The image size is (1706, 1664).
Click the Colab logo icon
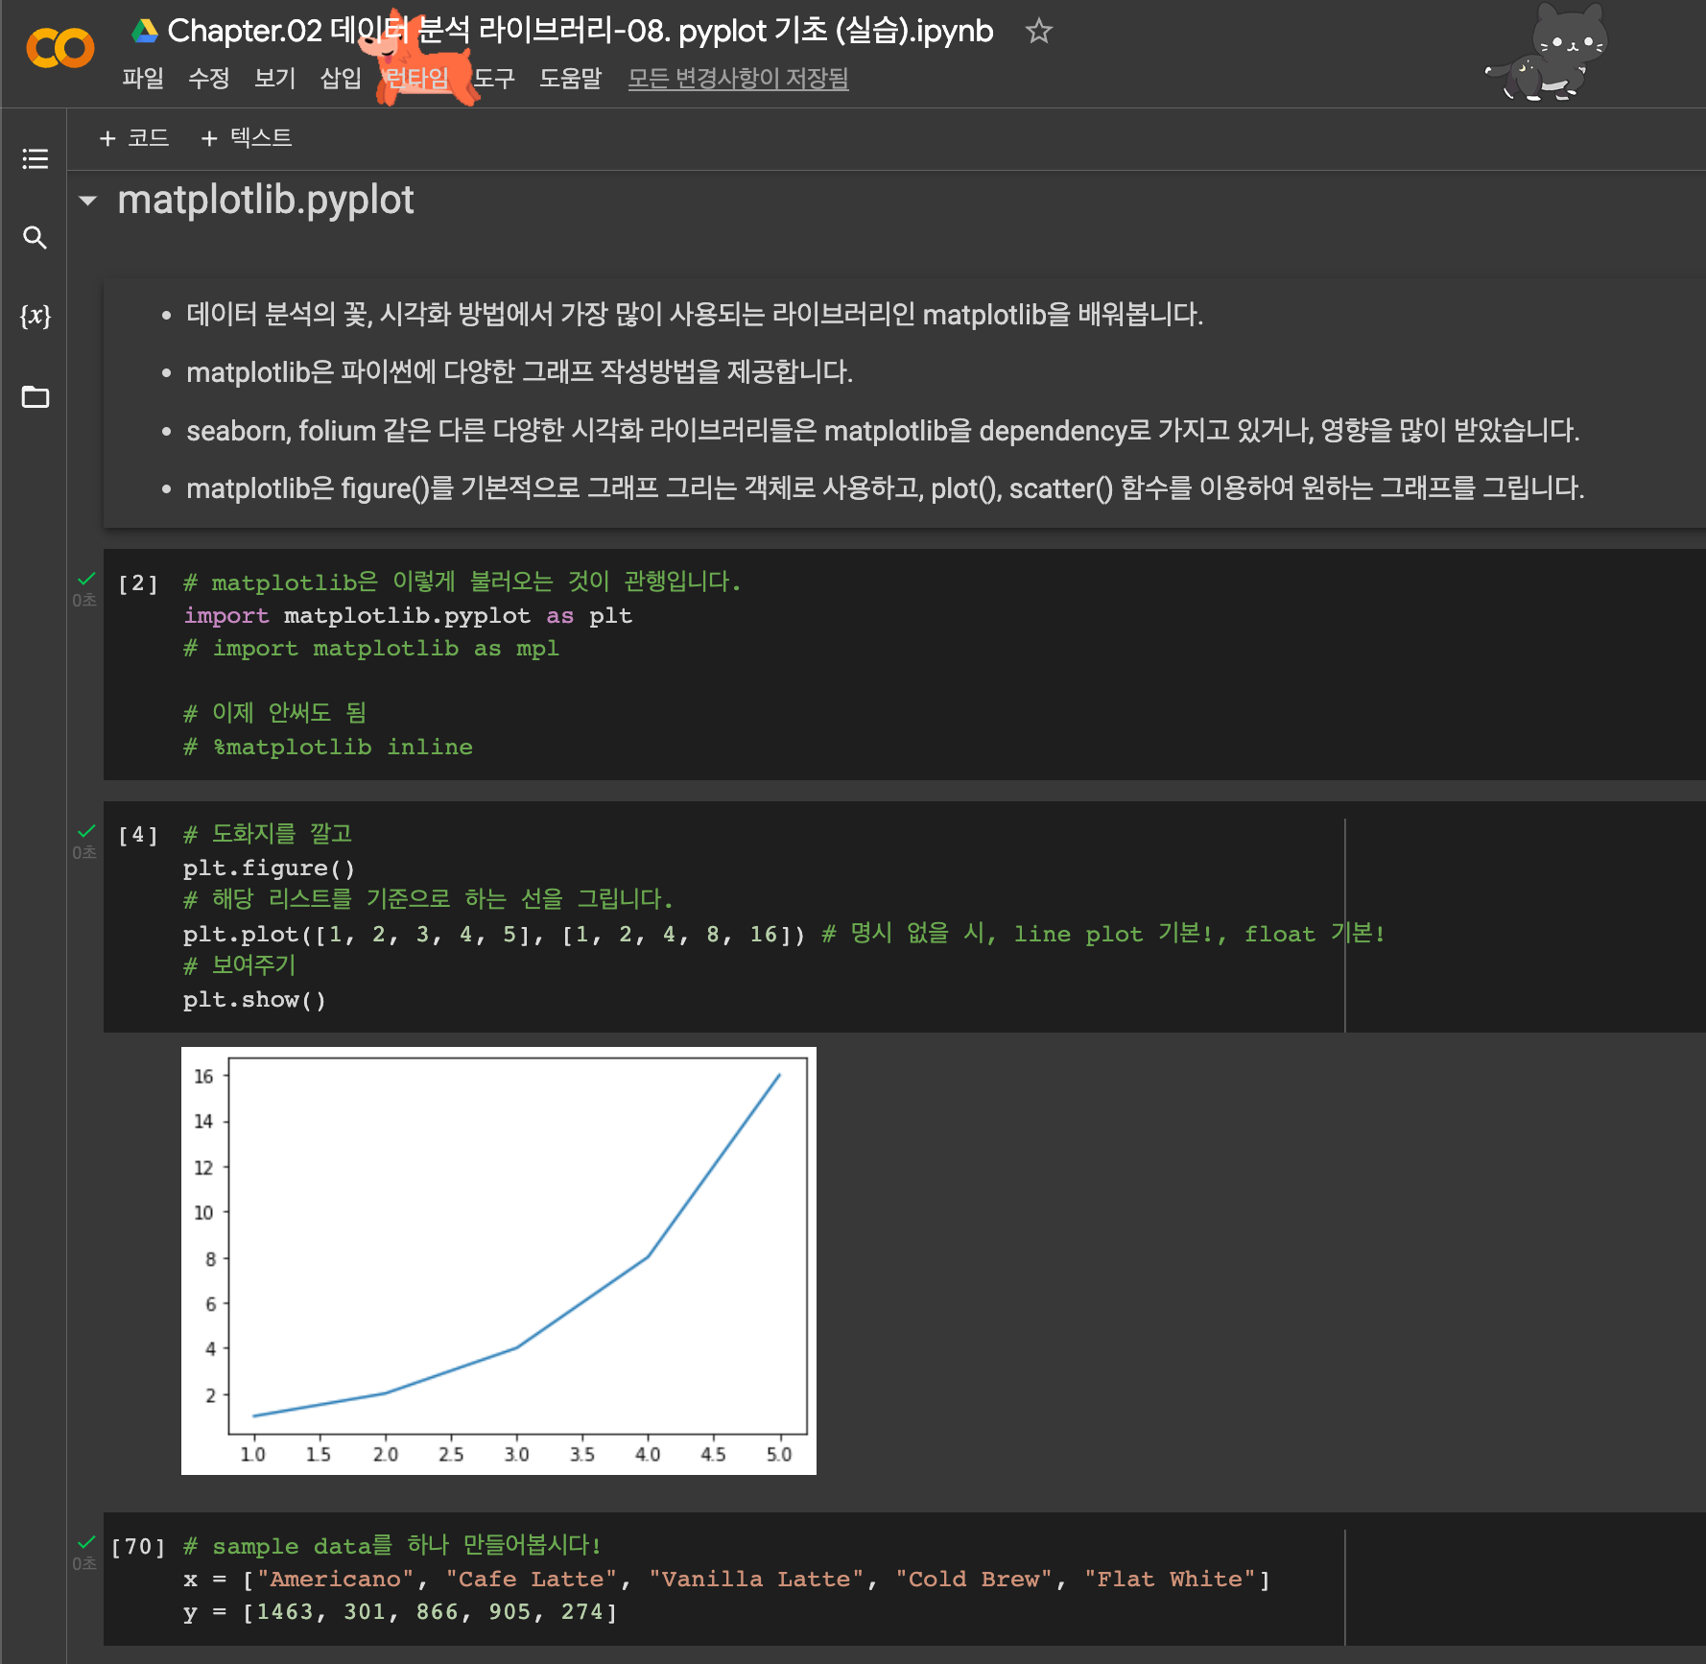click(59, 48)
